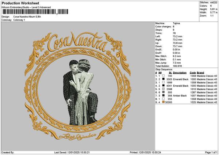219x155 pixels.
Task: Click the Created By label
Action: (8, 152)
